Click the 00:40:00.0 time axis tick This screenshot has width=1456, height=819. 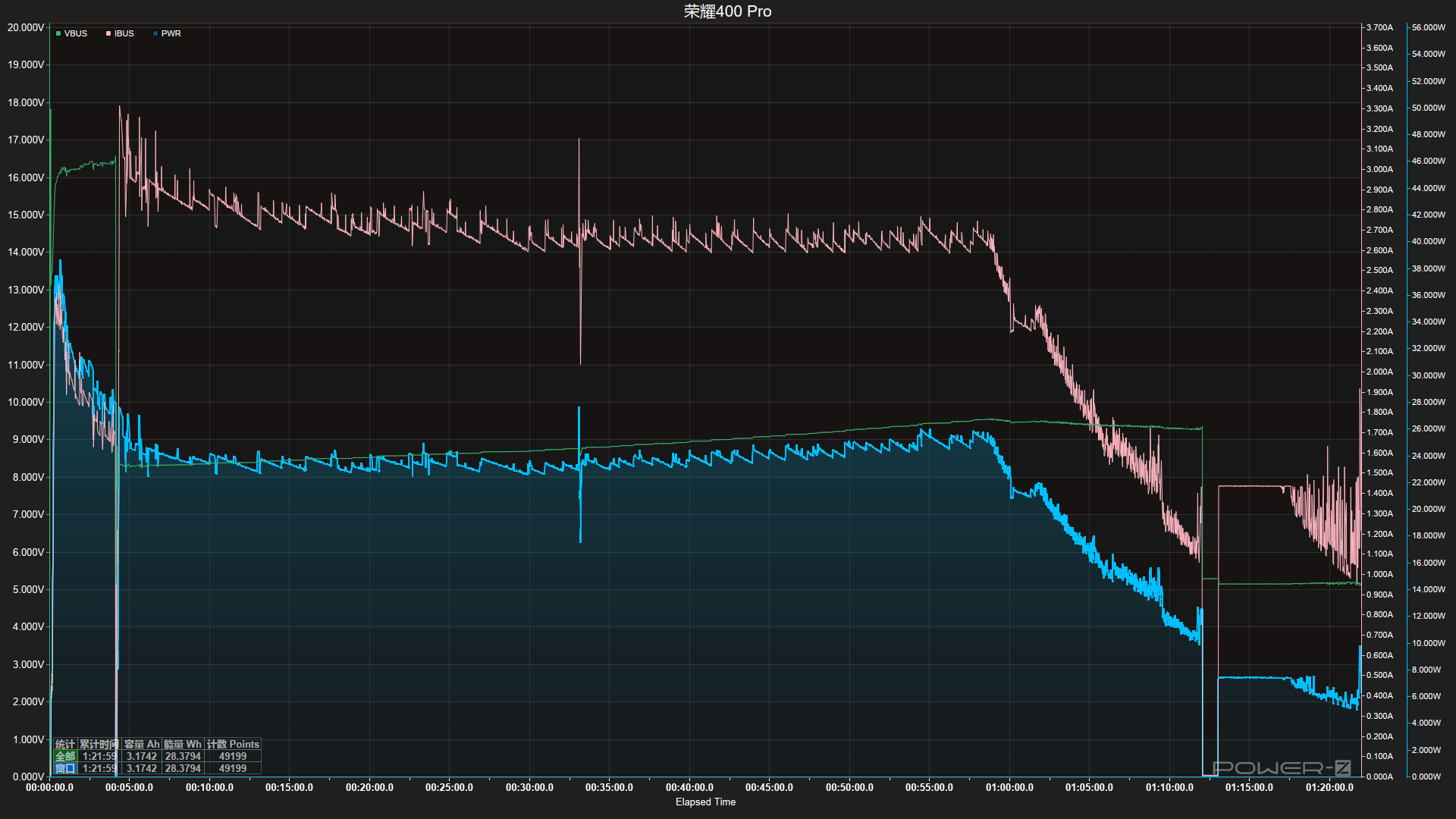(689, 788)
